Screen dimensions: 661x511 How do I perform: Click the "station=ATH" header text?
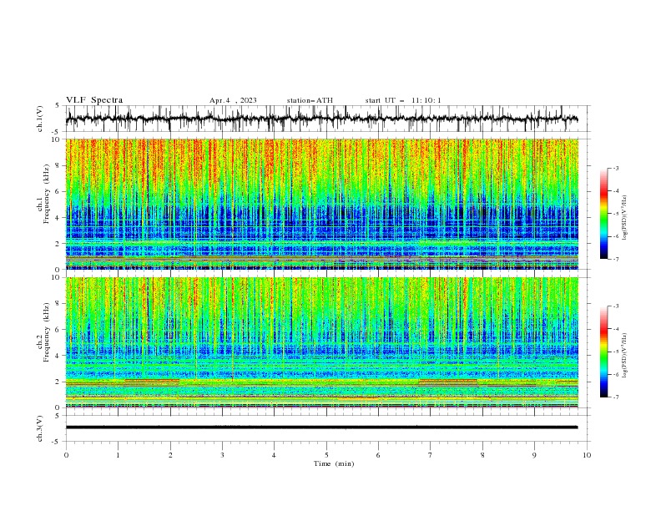310,100
